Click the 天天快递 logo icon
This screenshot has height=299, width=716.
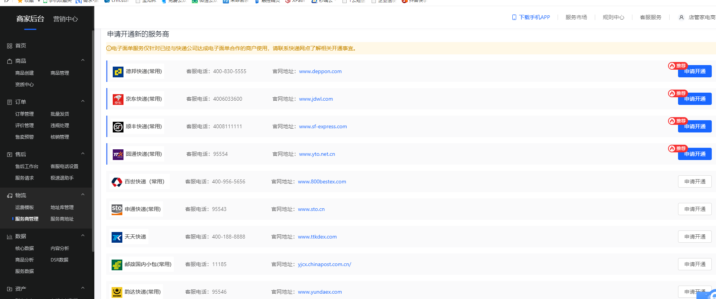pyautogui.click(x=117, y=237)
